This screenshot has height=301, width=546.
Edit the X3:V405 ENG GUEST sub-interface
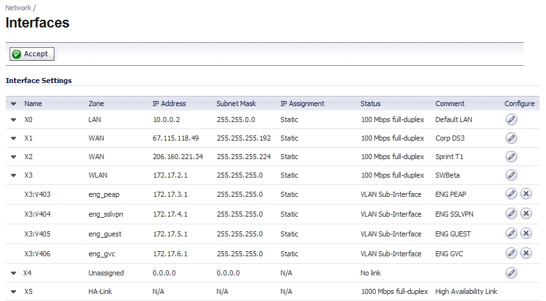point(511,233)
